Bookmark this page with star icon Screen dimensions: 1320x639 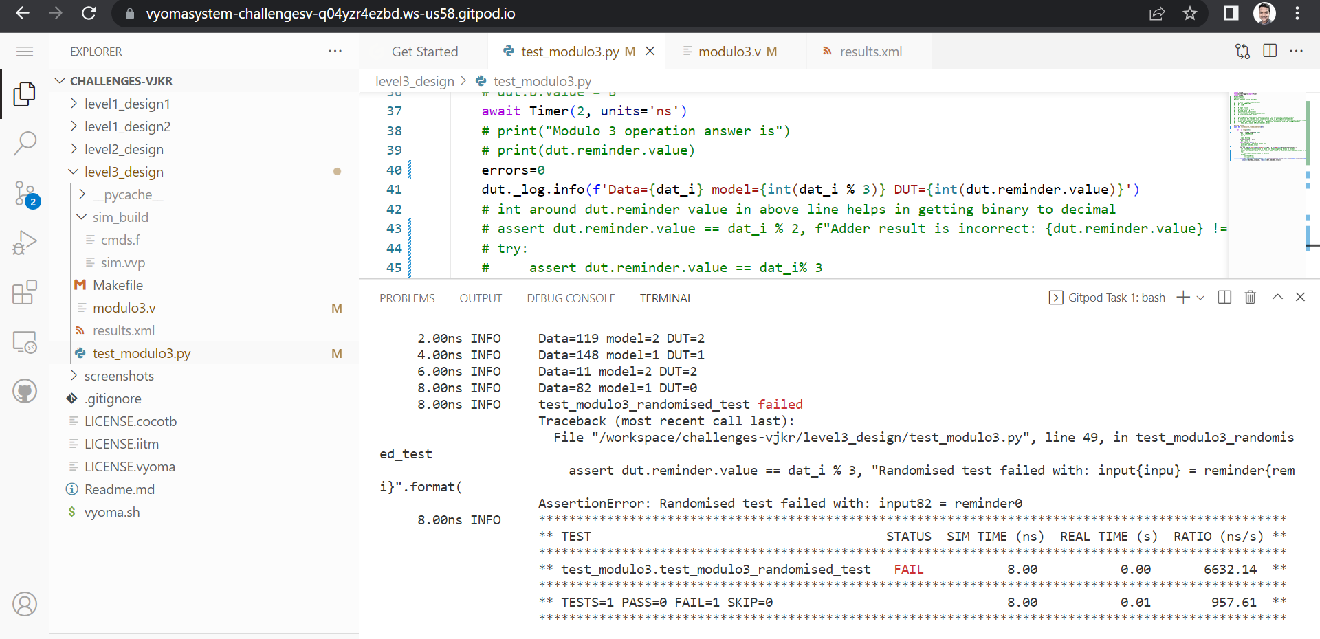point(1190,13)
